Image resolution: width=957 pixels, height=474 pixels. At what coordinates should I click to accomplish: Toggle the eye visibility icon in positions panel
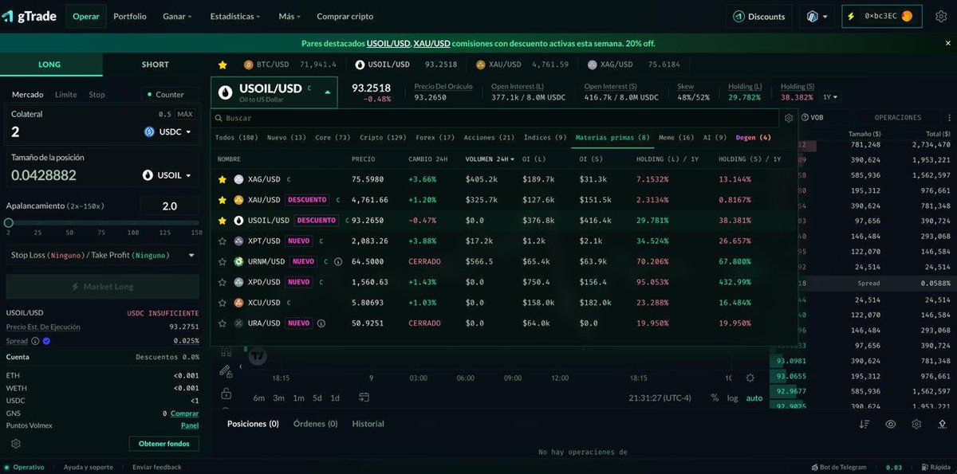891,425
